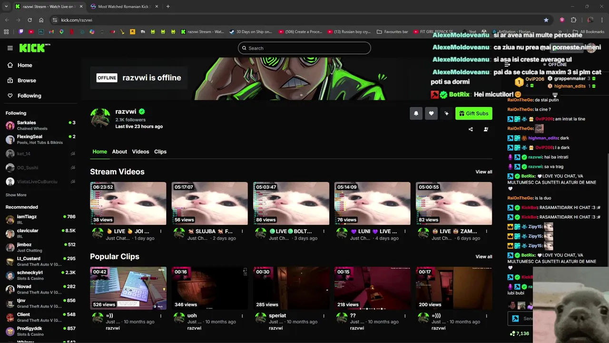View all Stream Videos
The image size is (609, 343).
[484, 172]
